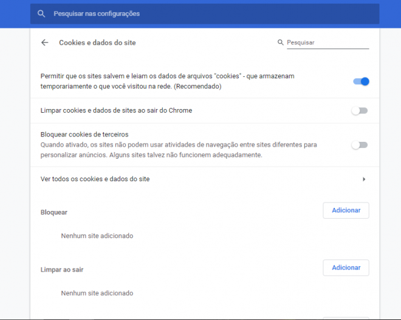Click the 'Limpar ao sair' section heading

62,270
